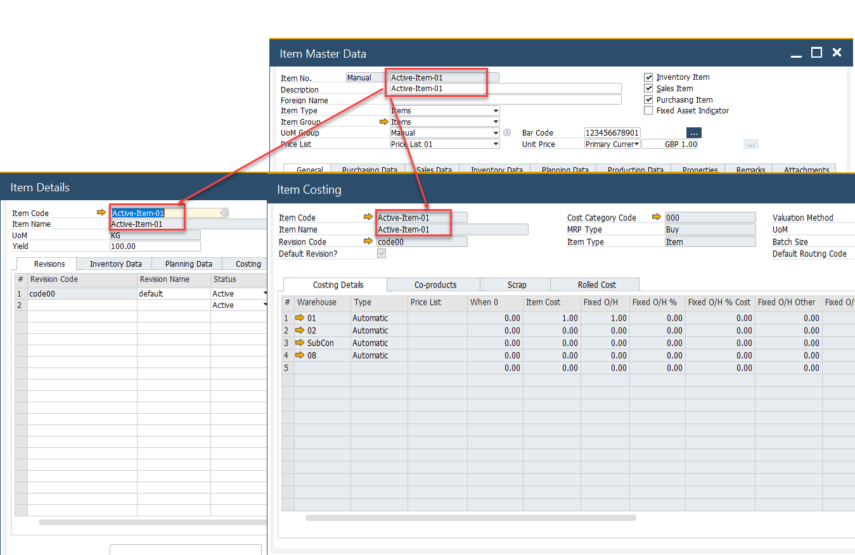Open the Price List dropdown
This screenshot has width=855, height=555.
coord(496,144)
